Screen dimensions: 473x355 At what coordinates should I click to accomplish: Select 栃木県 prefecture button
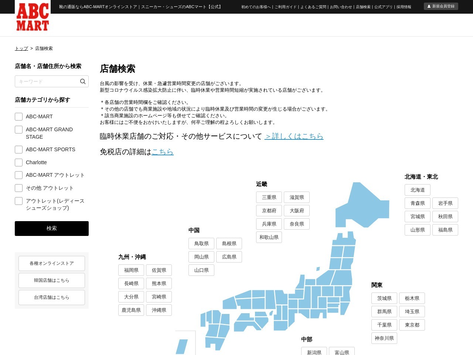pyautogui.click(x=412, y=298)
